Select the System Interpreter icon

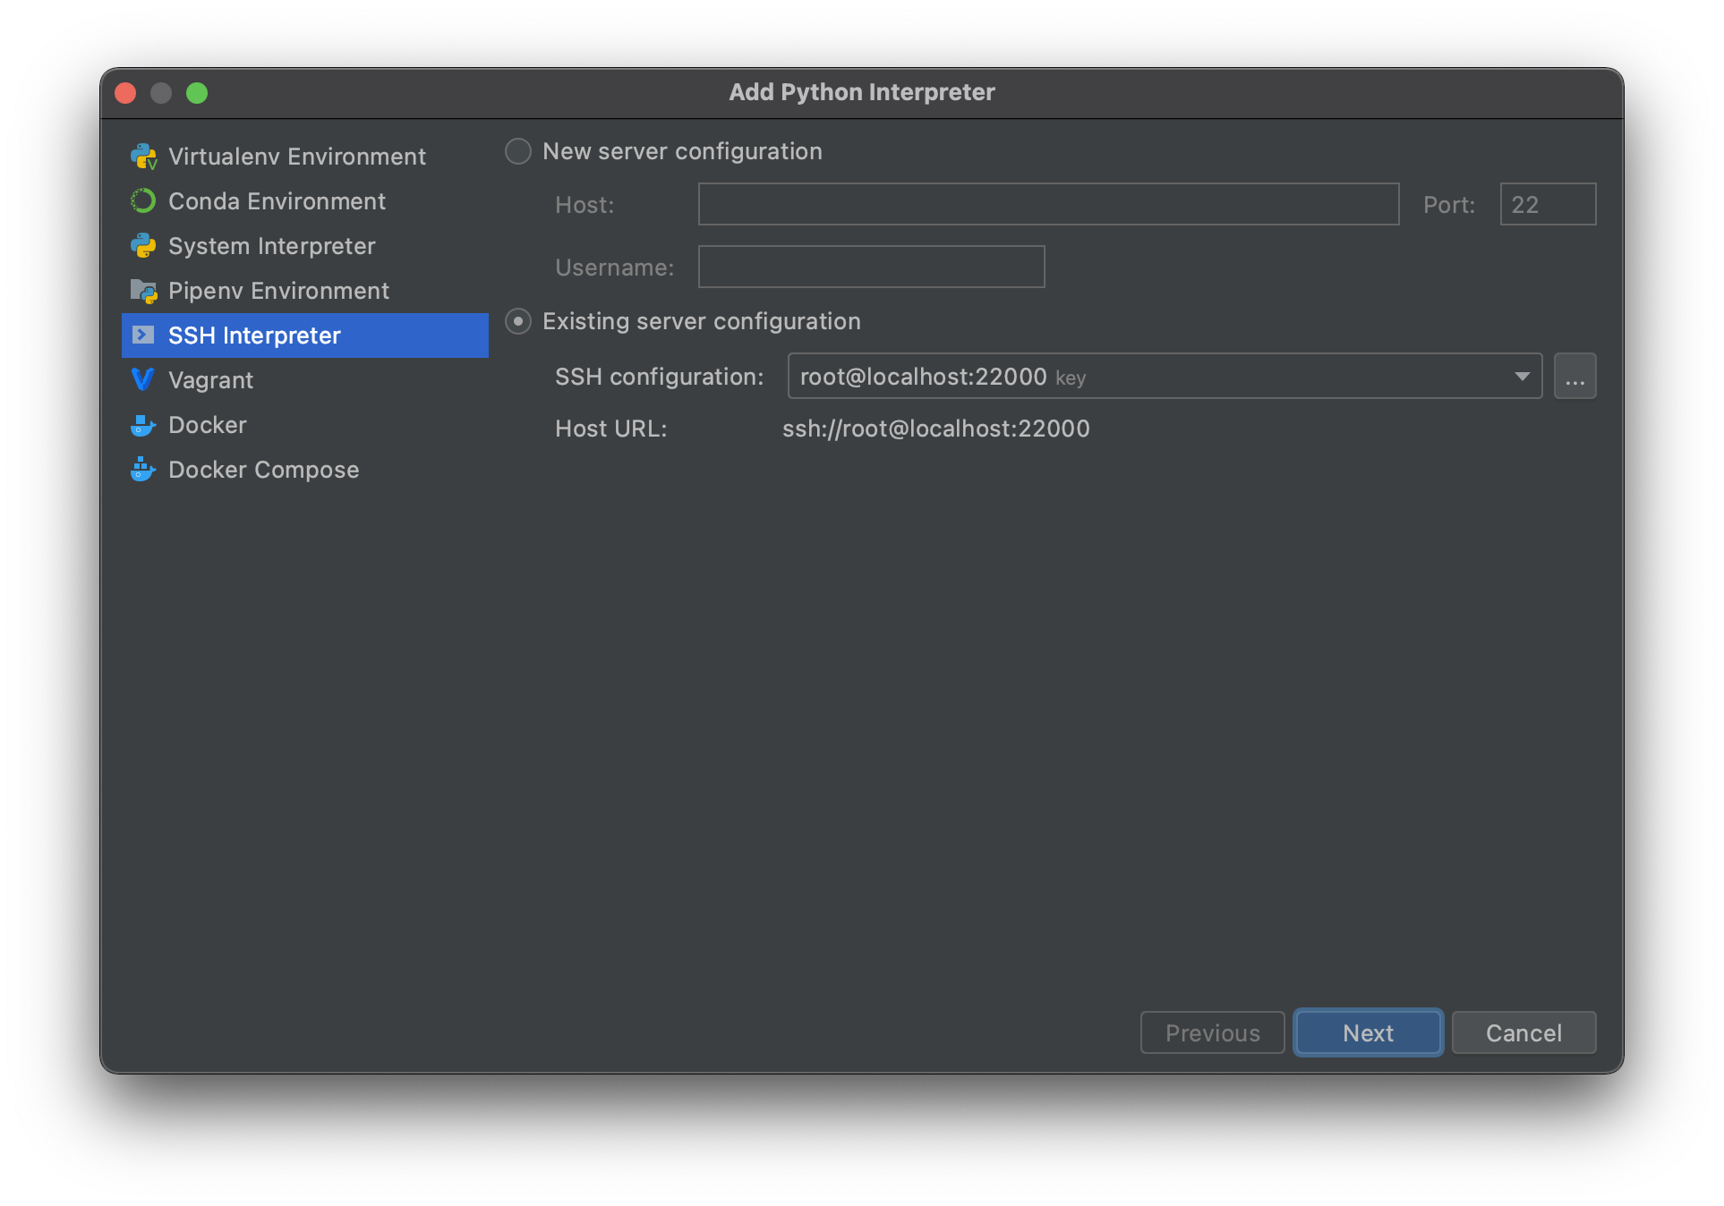coord(143,245)
